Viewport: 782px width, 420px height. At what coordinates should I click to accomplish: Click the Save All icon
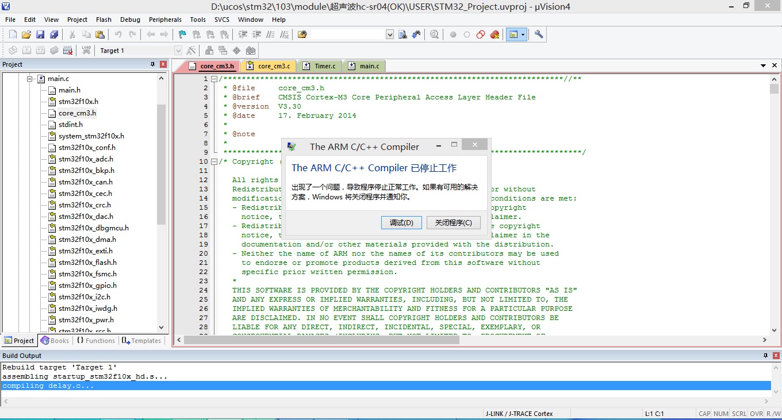pyautogui.click(x=54, y=34)
